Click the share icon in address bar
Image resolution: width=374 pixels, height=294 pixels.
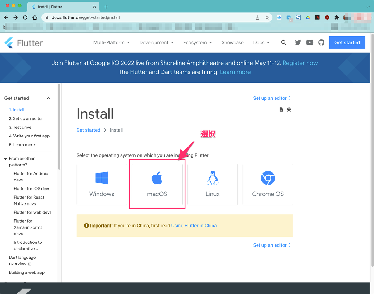click(257, 17)
